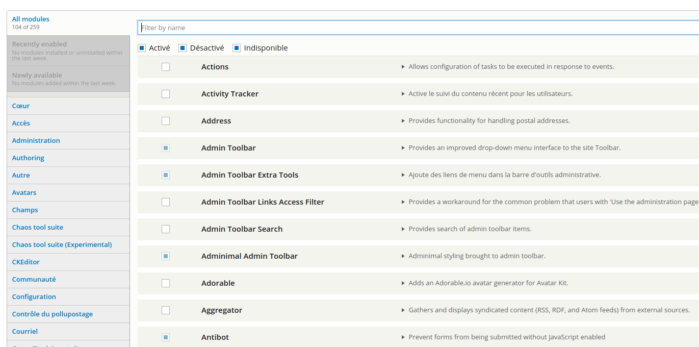Click the Configuration category link

coord(34,296)
